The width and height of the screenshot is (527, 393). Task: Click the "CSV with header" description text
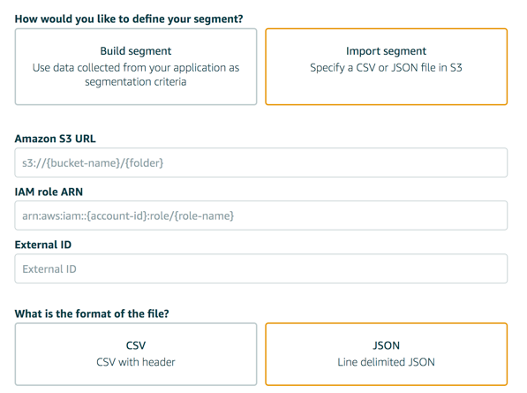pyautogui.click(x=136, y=362)
